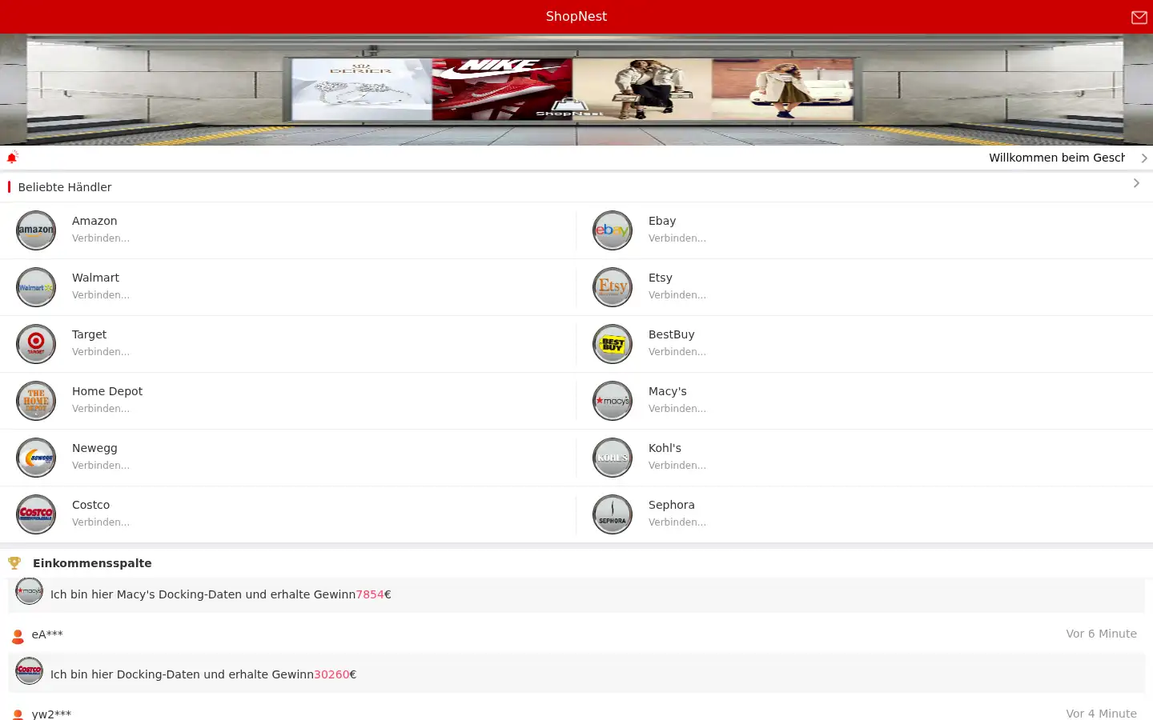Click user avatar next to eA***
Viewport: 1153px width, 720px height.
[x=18, y=637]
